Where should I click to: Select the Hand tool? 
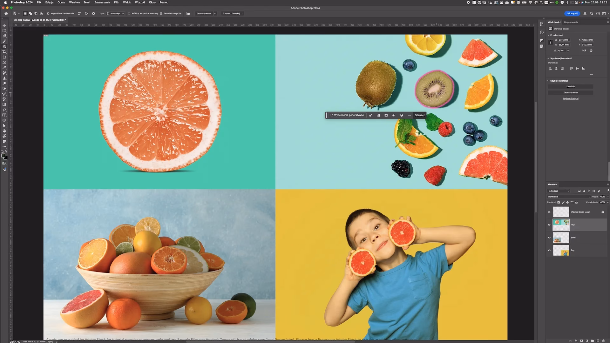pyautogui.click(x=4, y=131)
